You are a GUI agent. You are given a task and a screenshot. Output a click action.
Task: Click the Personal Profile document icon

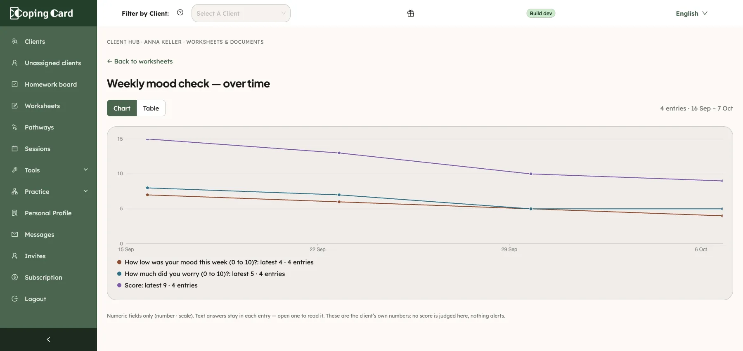point(15,213)
